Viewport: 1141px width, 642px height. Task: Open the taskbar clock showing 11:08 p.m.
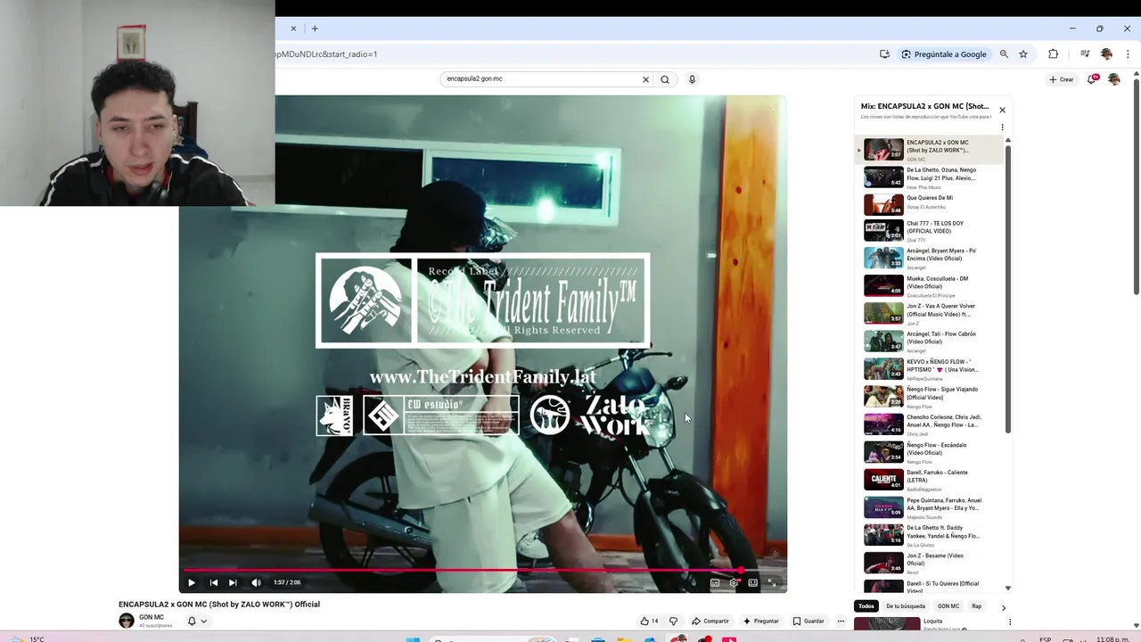click(x=1114, y=638)
